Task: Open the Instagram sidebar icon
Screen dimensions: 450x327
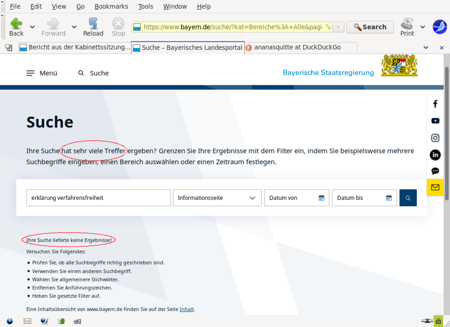Action: (435, 138)
